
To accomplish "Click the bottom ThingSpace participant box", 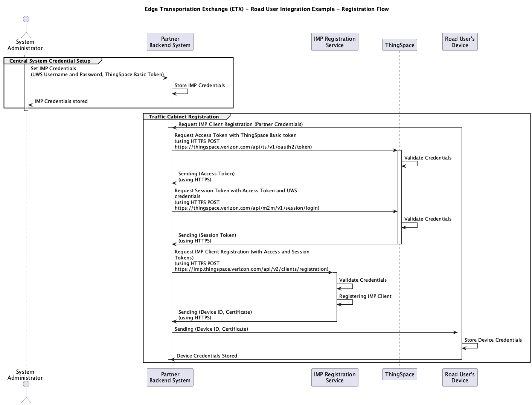I will click(x=399, y=374).
